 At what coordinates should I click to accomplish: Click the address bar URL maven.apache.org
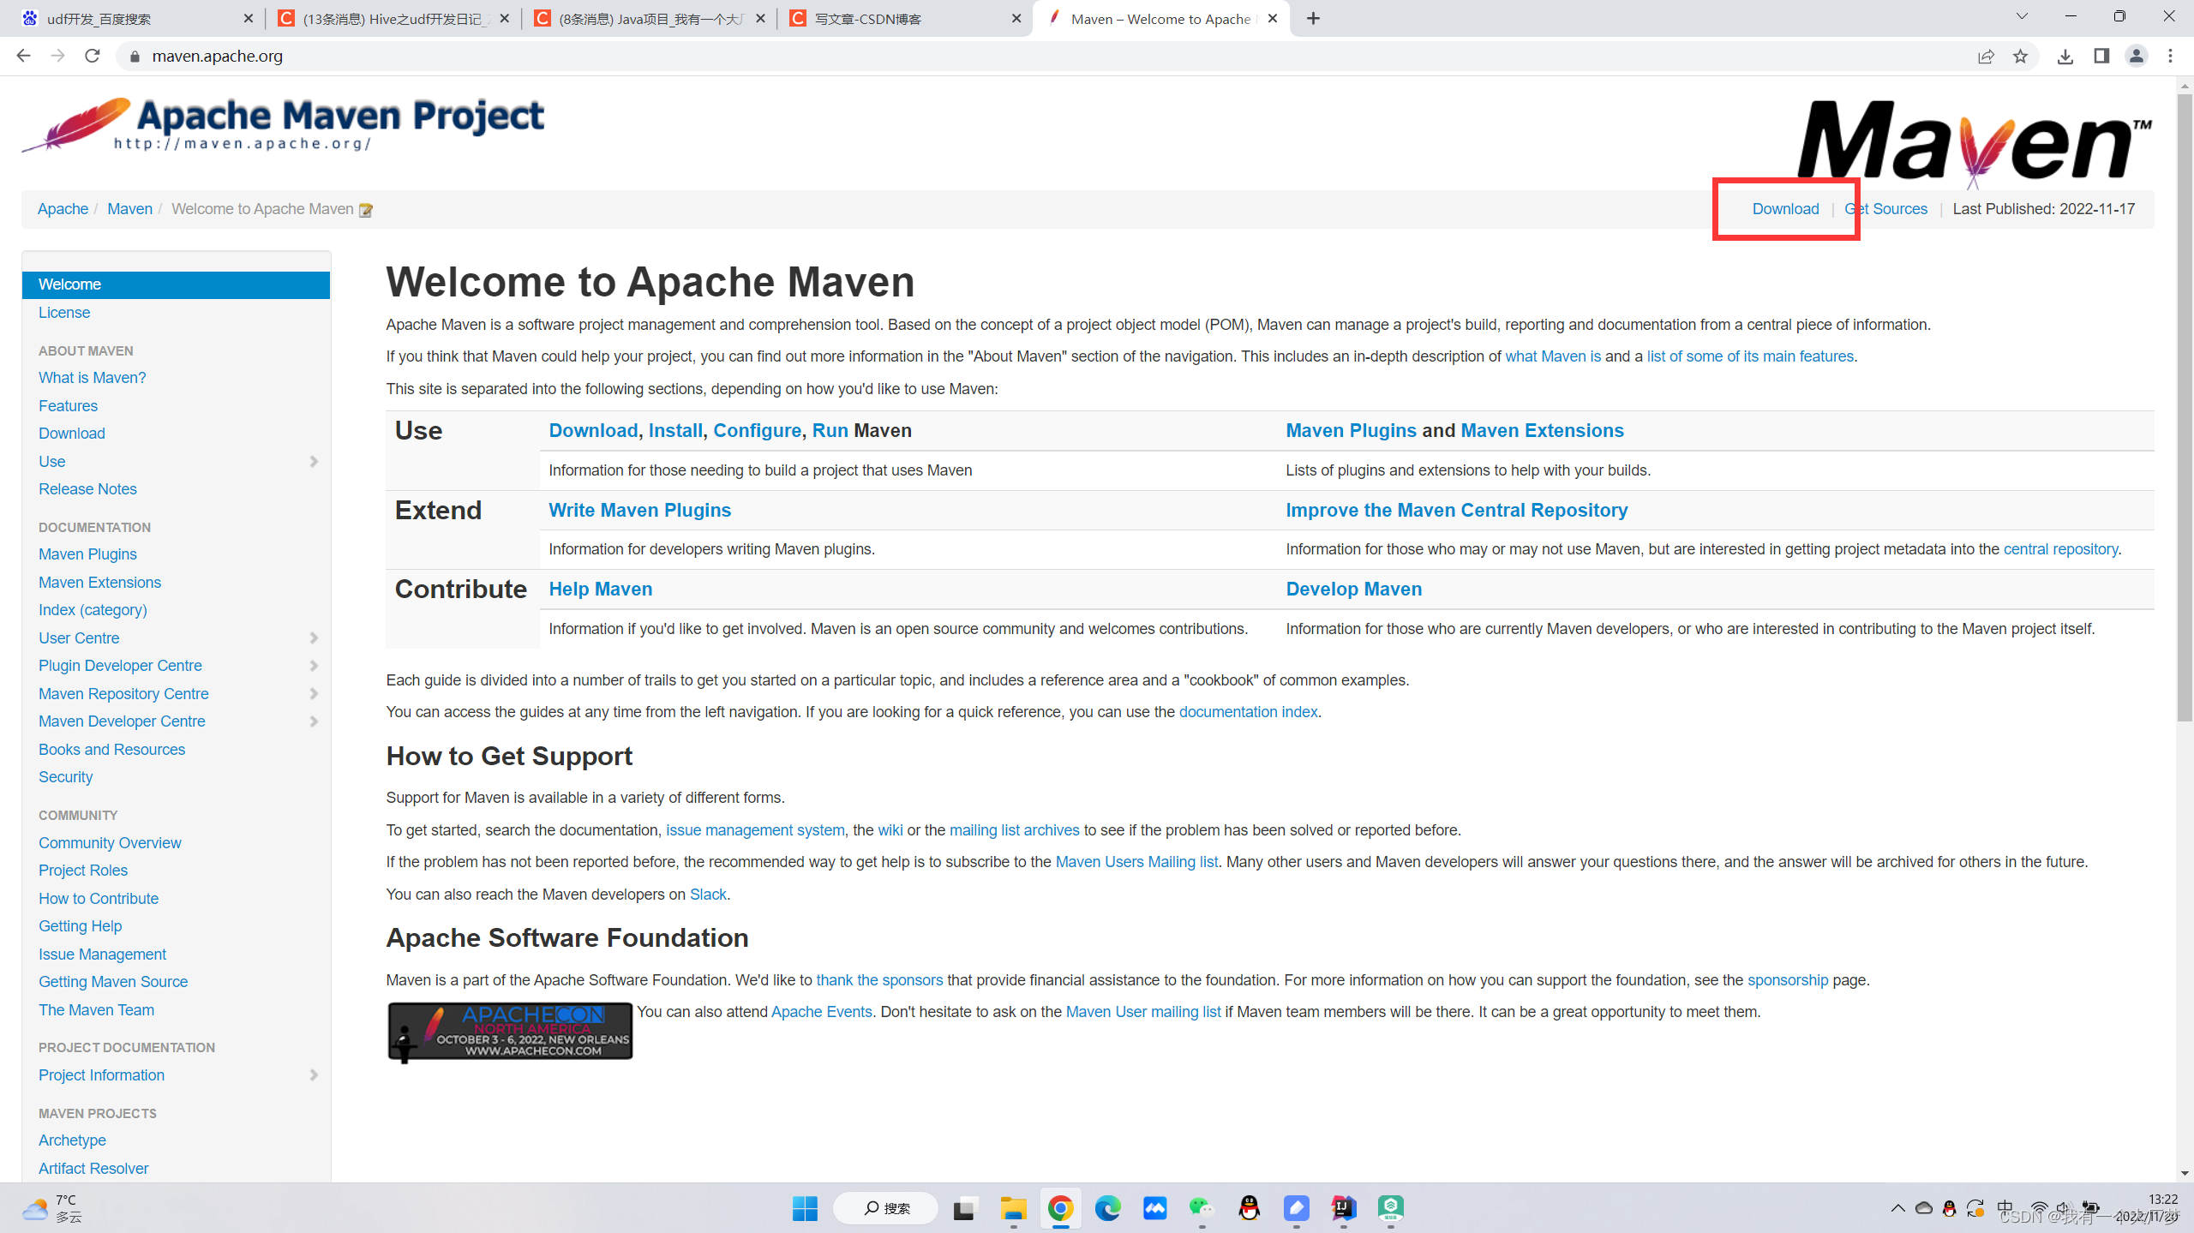(x=217, y=57)
